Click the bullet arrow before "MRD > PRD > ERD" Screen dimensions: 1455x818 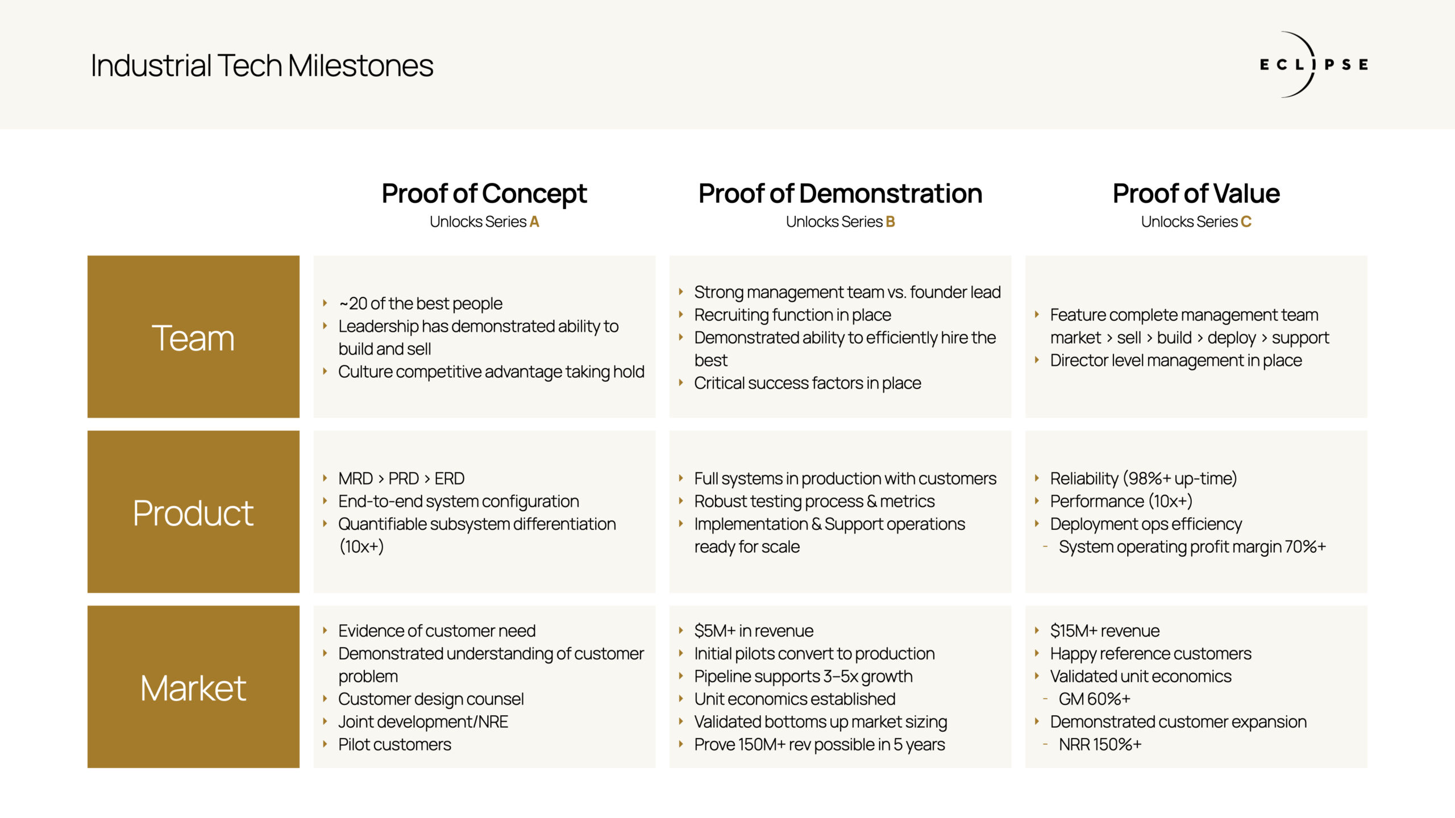point(325,478)
